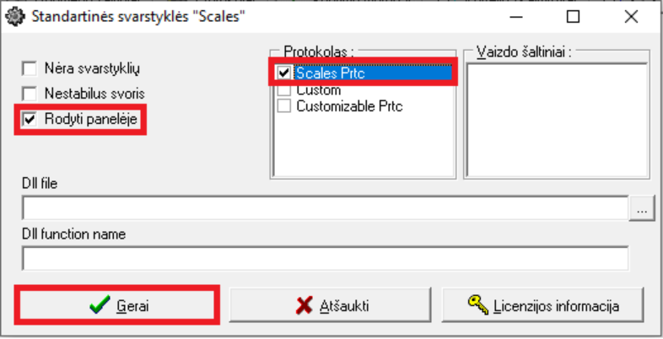Select the Customizable Prtc list entry
This screenshot has height=339, width=663.
pyautogui.click(x=349, y=106)
